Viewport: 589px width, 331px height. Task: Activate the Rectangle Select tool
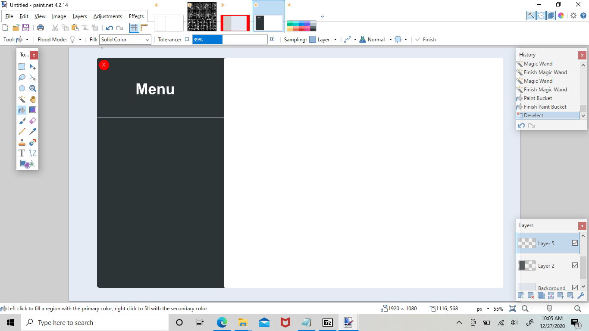click(22, 67)
